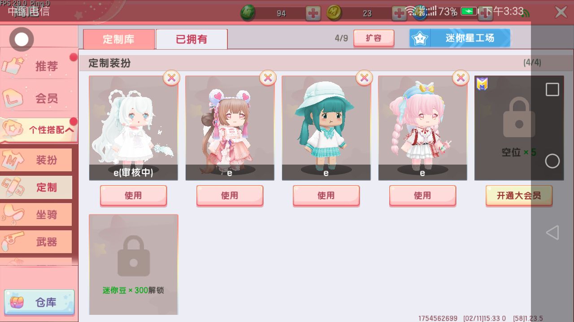Tap the gold coin currency icon
574x322 pixels.
[334, 13]
